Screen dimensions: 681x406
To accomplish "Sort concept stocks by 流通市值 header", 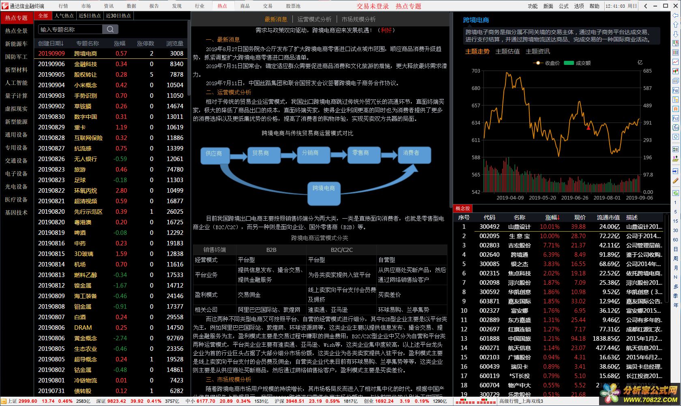I will pos(608,218).
